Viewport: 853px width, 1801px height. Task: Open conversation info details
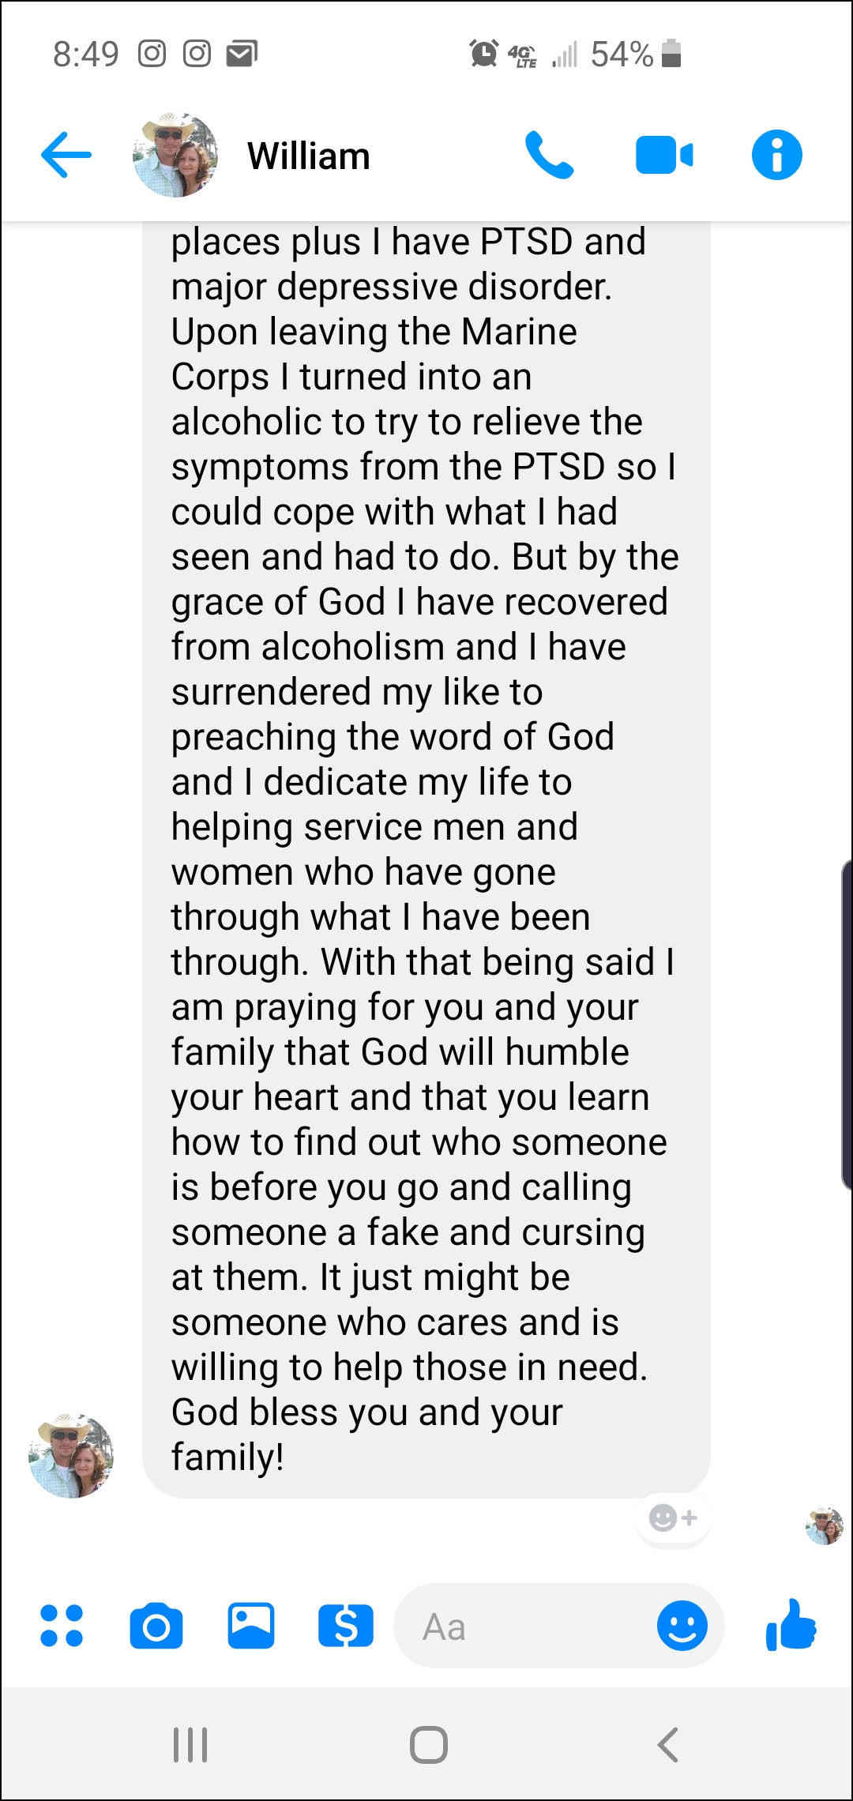776,155
